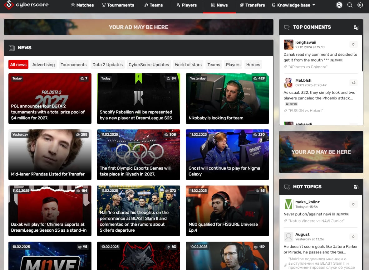This screenshot has height=270, width=369.
Task: Open the Players menu item in the header
Action: click(x=187, y=5)
